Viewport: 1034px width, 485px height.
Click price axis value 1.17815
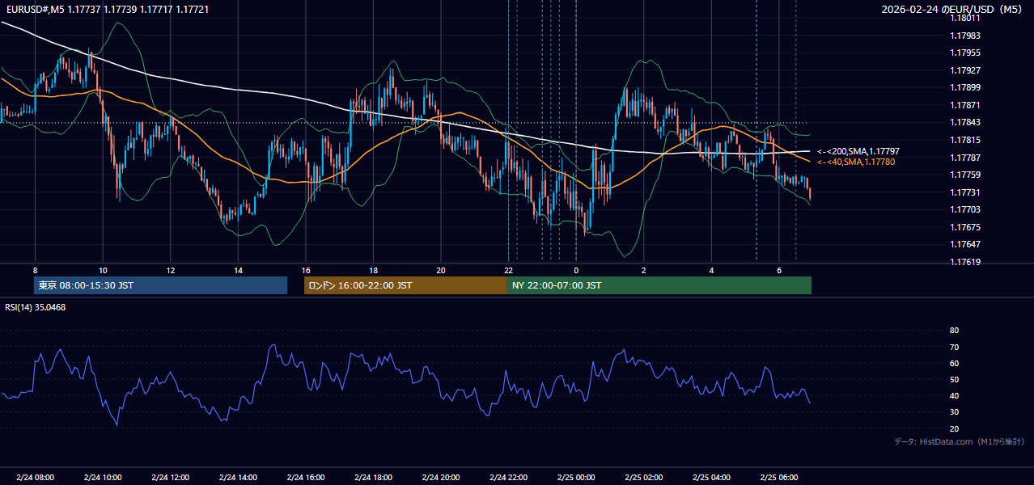(x=965, y=140)
